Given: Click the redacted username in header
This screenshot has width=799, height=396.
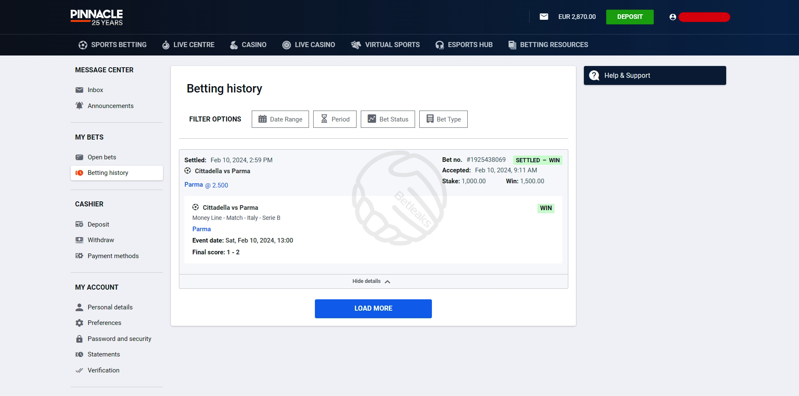Looking at the screenshot, I should [704, 17].
